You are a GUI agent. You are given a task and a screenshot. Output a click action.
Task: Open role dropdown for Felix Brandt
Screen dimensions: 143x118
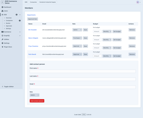click(77, 54)
